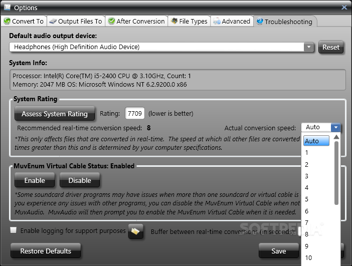The image size is (352, 266).
Task: Click the recommended conversion speed value 8
Action: tap(148, 128)
